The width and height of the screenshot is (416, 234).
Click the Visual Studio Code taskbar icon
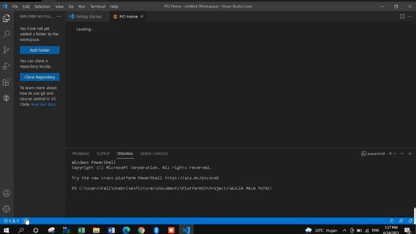point(187,230)
